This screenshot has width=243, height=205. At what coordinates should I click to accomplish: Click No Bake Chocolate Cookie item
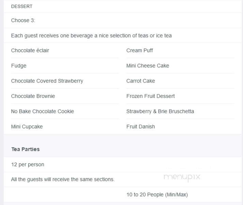[43, 111]
